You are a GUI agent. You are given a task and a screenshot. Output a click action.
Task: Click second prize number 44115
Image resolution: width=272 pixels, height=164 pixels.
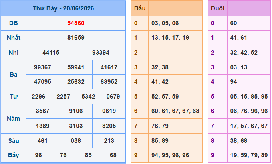click(x=51, y=52)
